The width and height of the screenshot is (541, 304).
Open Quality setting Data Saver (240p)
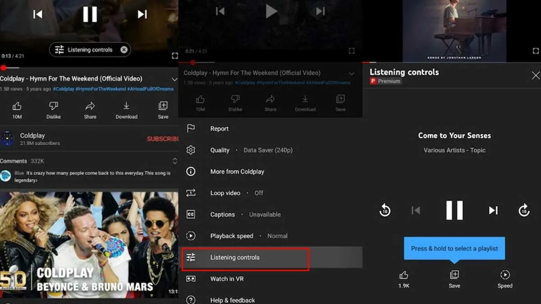pos(270,150)
